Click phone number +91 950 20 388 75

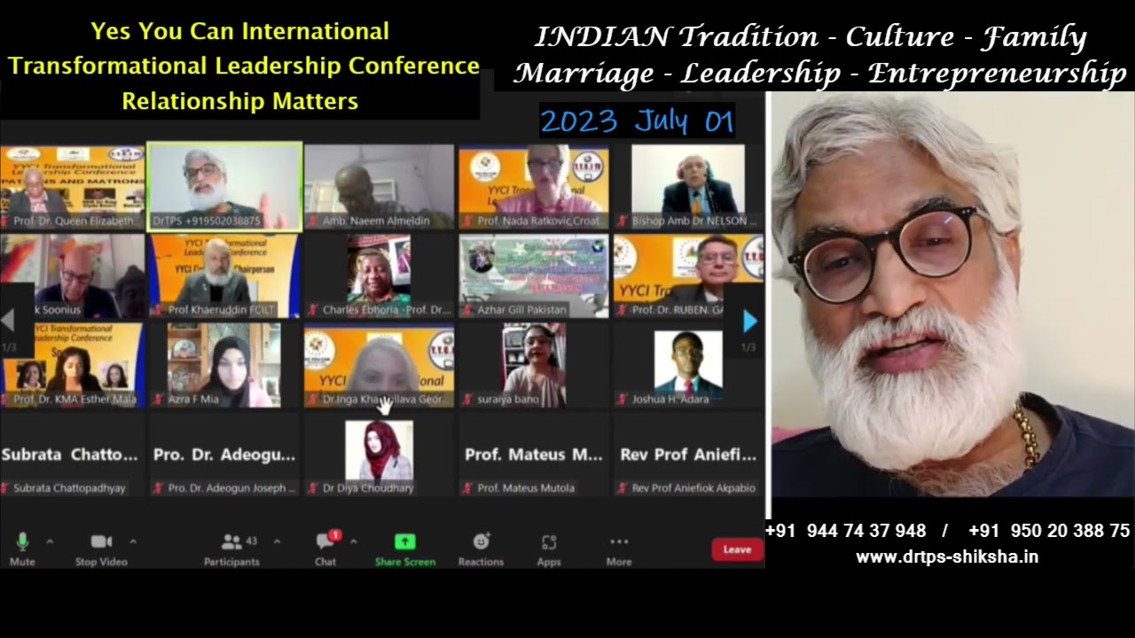[1049, 531]
